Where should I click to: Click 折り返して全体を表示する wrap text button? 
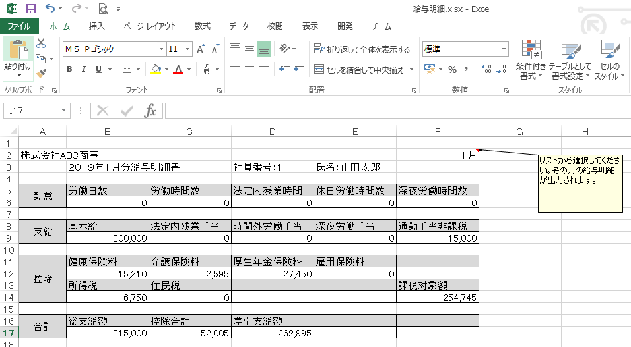coord(362,49)
